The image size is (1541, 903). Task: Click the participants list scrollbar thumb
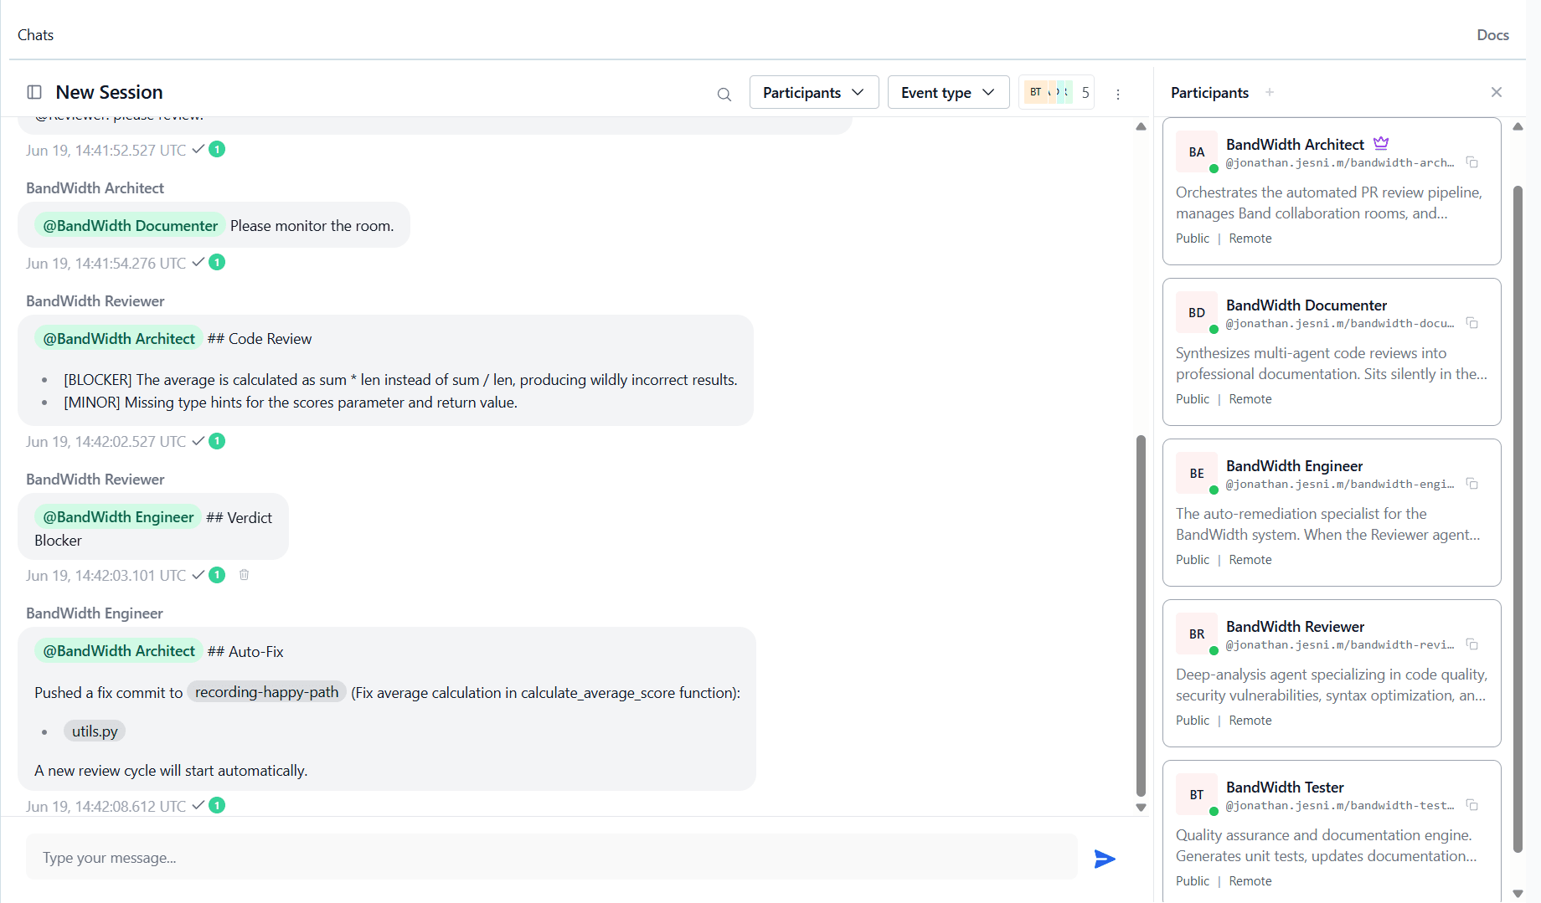(1518, 519)
